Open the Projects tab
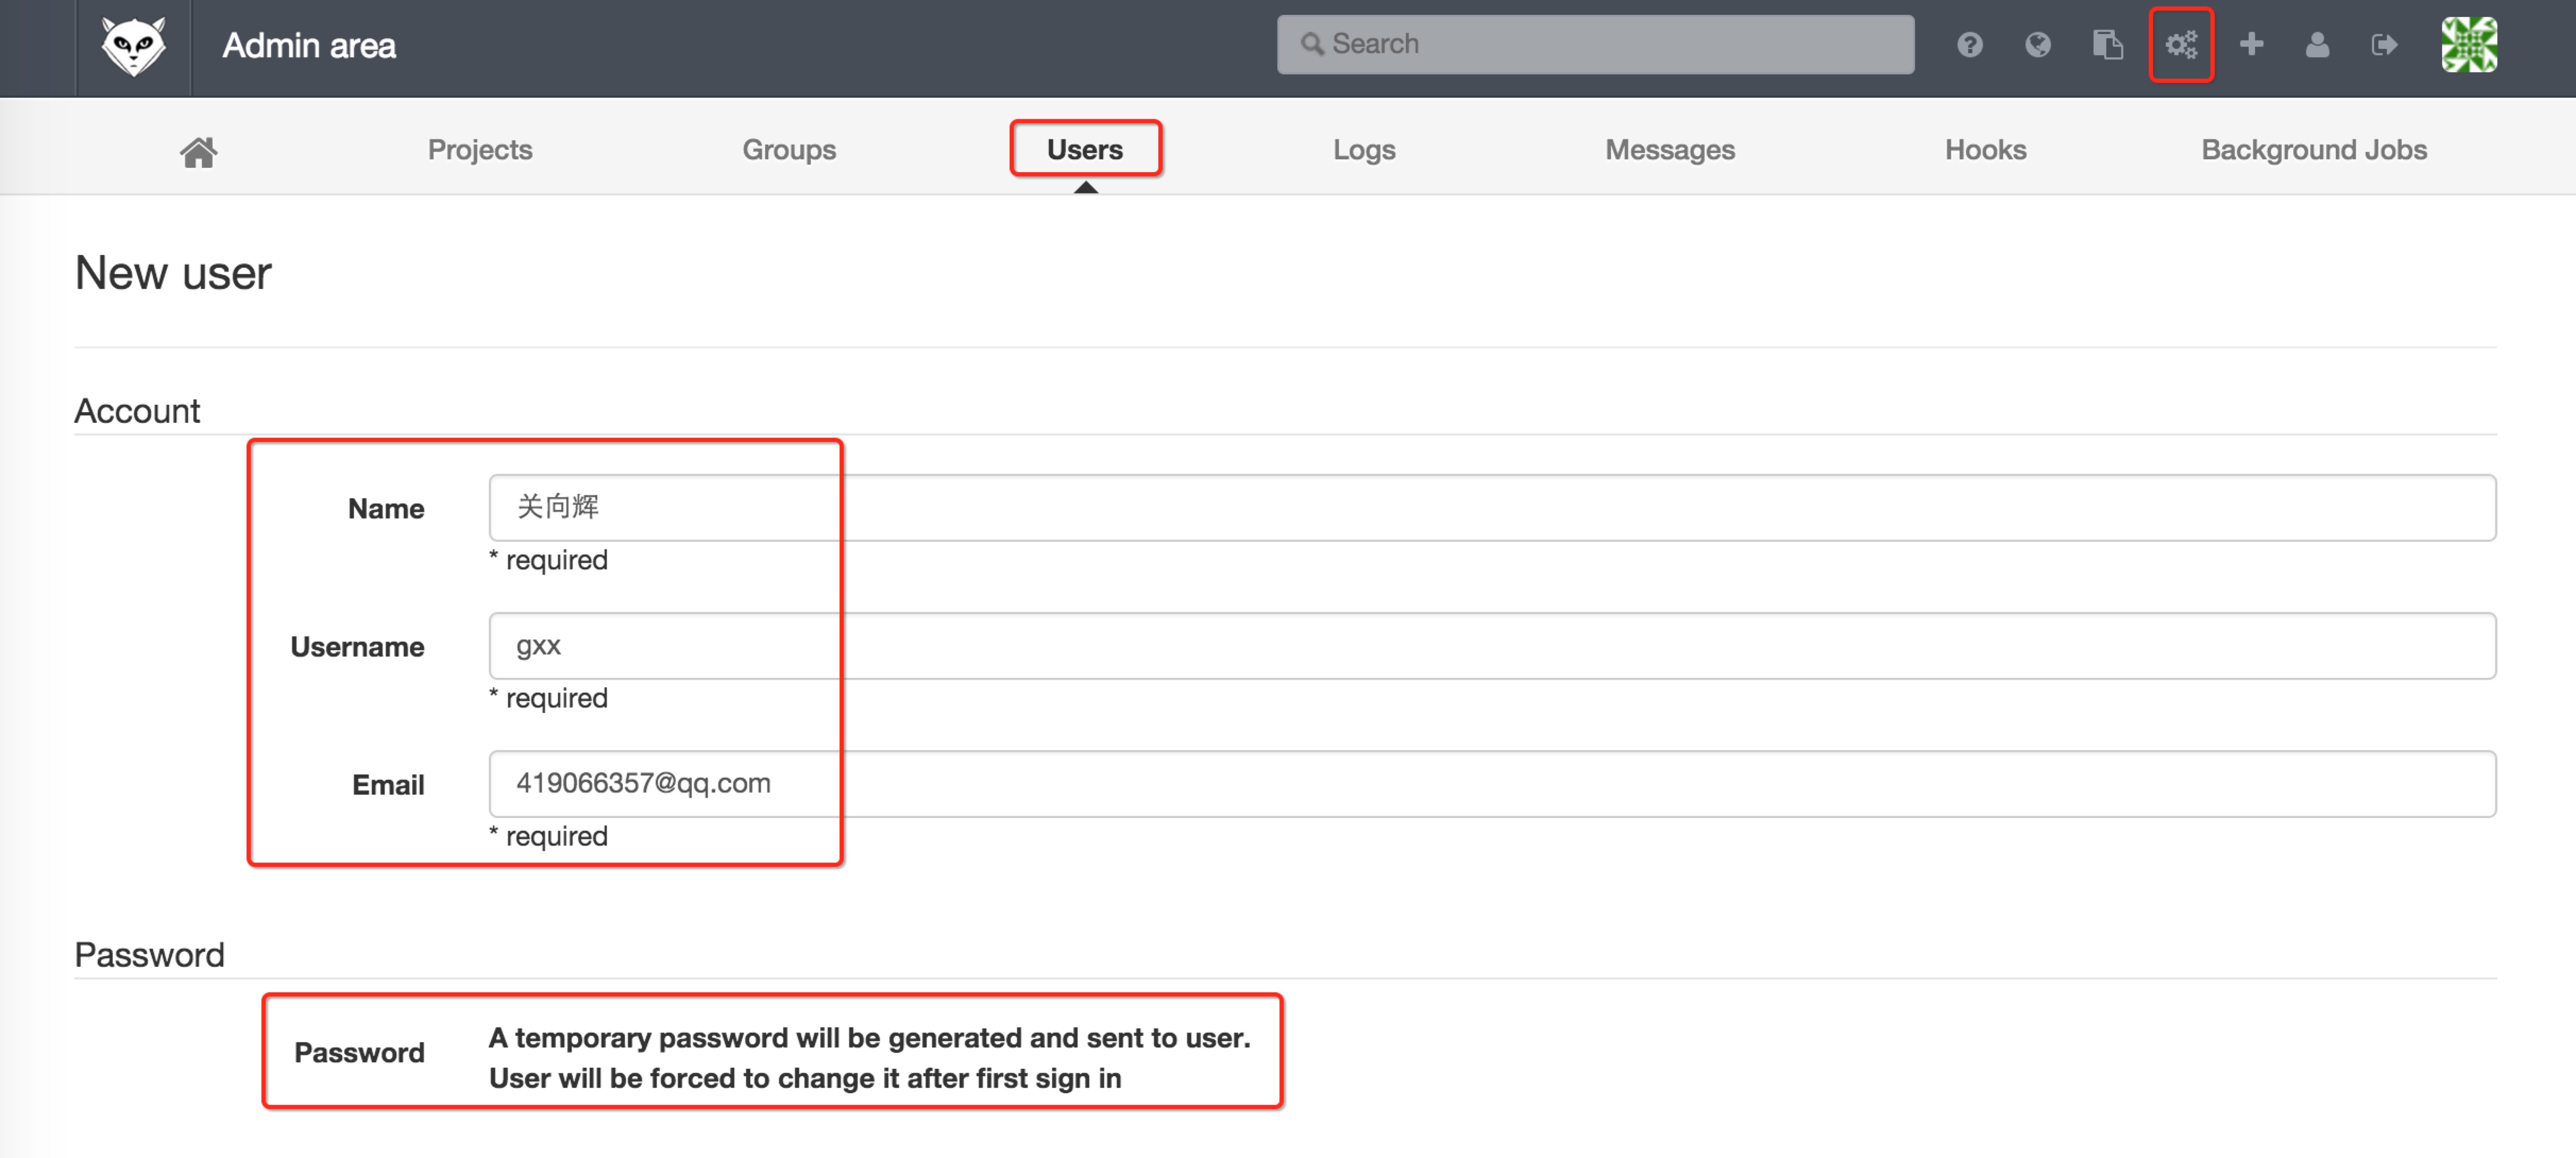The width and height of the screenshot is (2576, 1158). (x=480, y=150)
